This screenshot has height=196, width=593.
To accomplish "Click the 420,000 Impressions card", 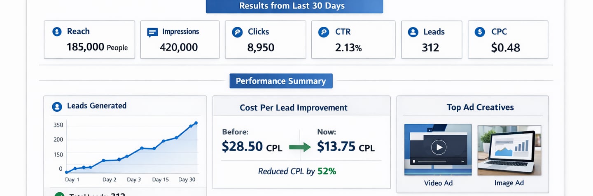I will pos(180,40).
